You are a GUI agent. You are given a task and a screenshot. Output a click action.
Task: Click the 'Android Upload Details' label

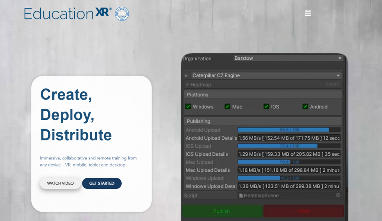point(211,138)
